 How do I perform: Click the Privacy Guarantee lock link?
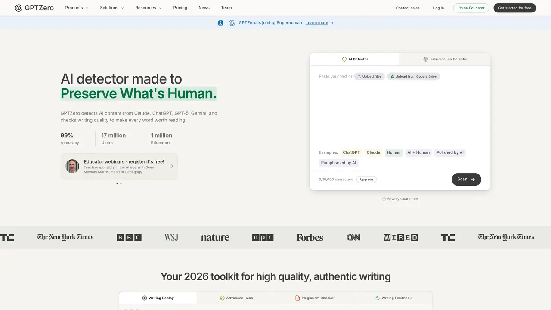(400, 199)
